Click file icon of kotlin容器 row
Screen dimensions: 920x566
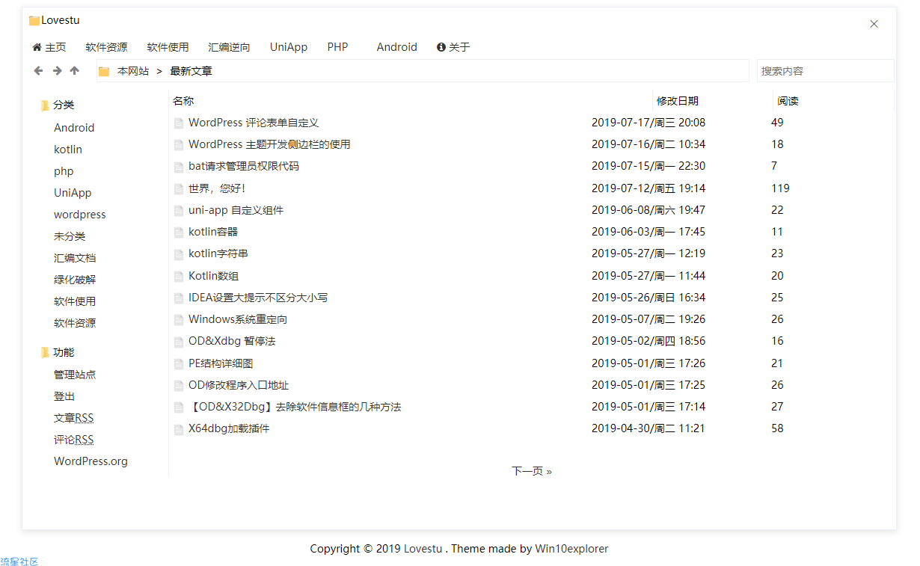[x=179, y=233]
